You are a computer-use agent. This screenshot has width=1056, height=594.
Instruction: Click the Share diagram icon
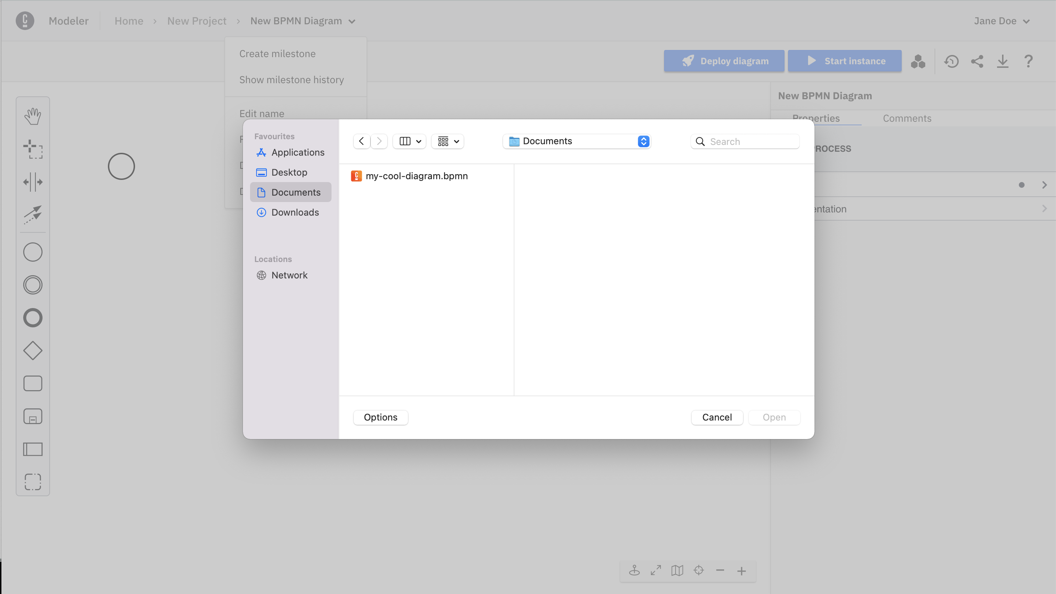pyautogui.click(x=977, y=61)
